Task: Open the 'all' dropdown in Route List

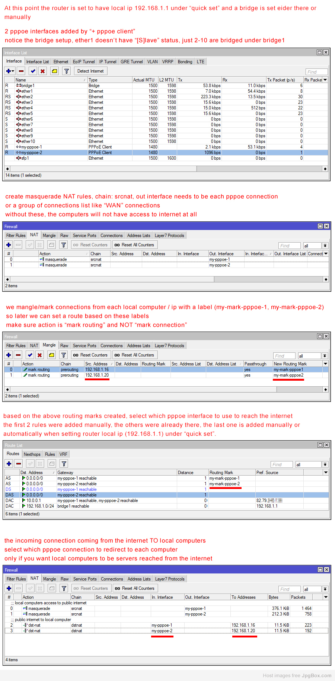Action: click(325, 464)
